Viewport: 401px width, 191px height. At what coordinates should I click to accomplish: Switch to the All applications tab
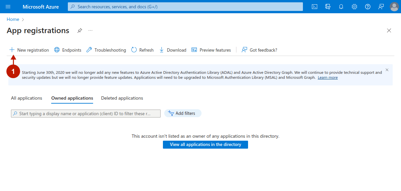pos(27,98)
